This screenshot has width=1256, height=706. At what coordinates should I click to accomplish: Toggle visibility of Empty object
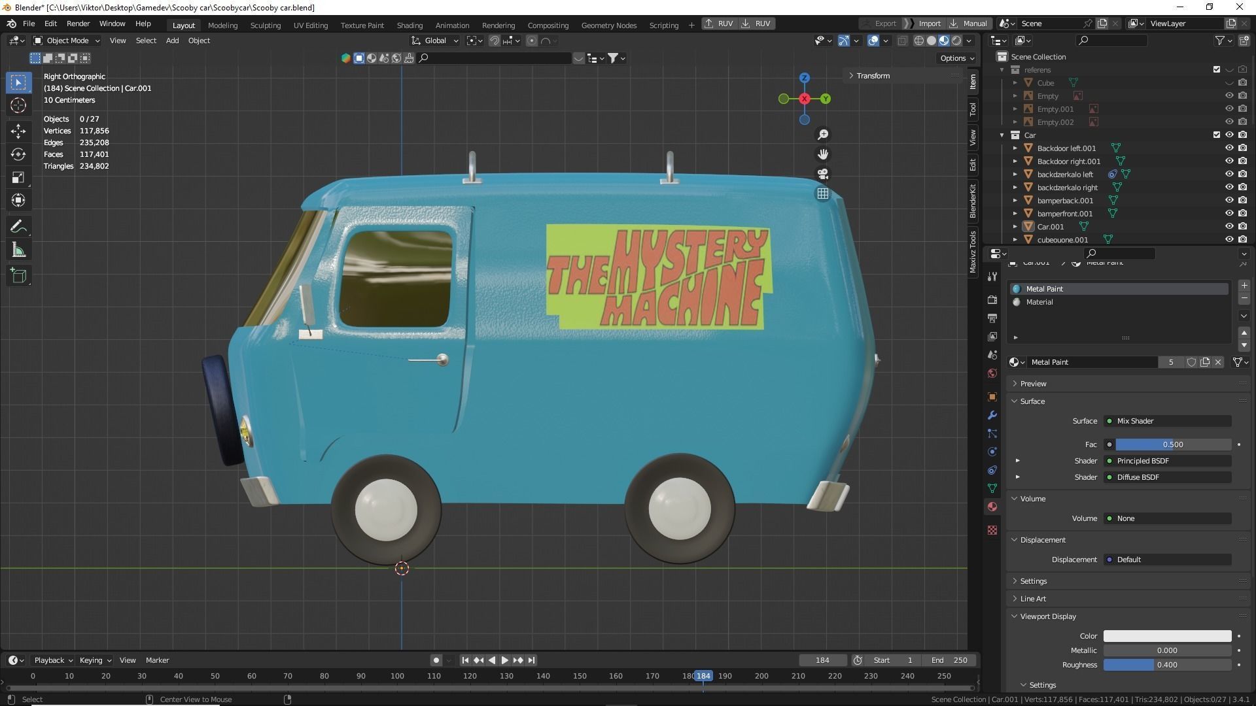pos(1229,96)
